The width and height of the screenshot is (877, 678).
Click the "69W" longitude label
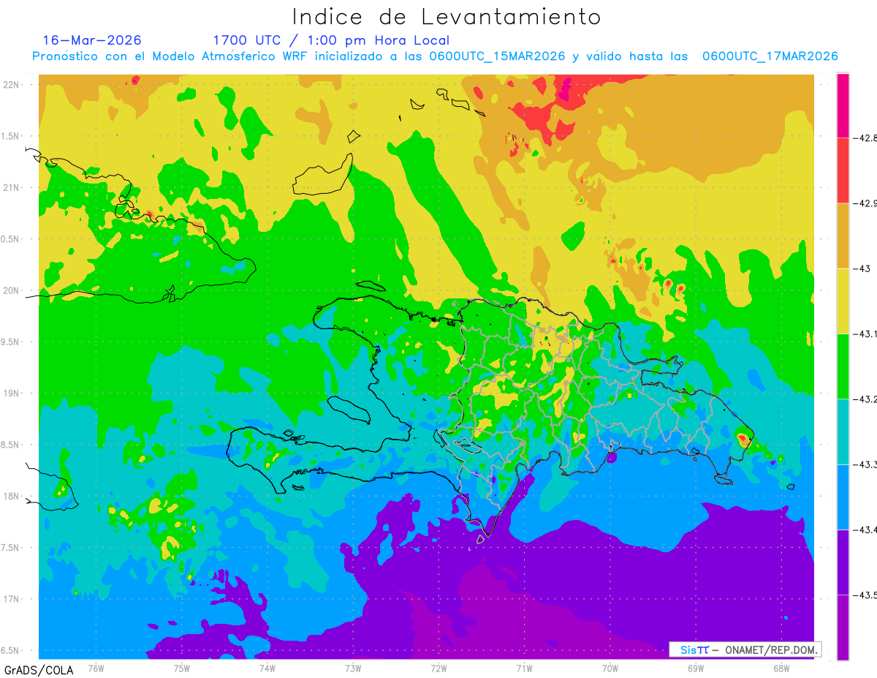[x=696, y=668]
